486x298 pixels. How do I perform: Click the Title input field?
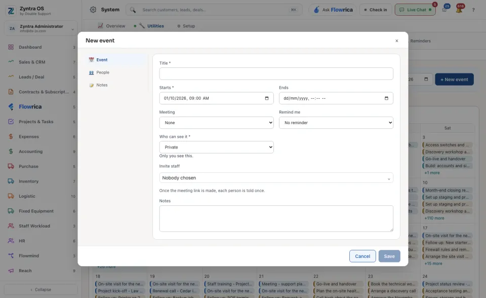coord(276,73)
